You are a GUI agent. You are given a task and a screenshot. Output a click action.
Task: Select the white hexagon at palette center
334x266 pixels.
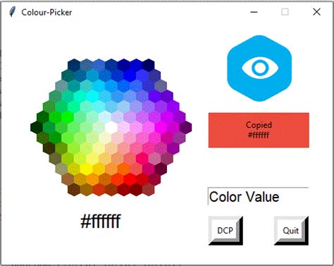click(x=111, y=127)
